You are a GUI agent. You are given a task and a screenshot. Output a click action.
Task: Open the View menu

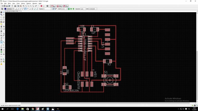point(14,4)
